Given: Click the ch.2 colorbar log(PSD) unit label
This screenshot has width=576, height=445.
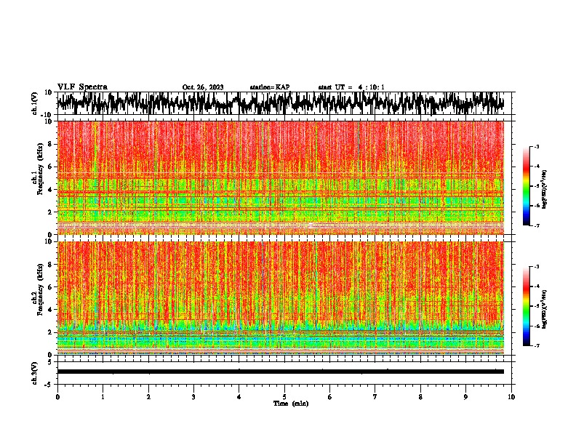Looking at the screenshot, I should tap(544, 309).
